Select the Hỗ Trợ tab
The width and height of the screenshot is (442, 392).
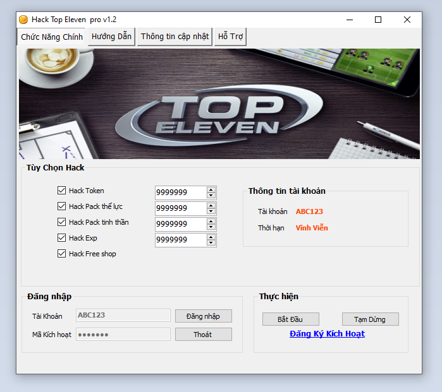[230, 37]
